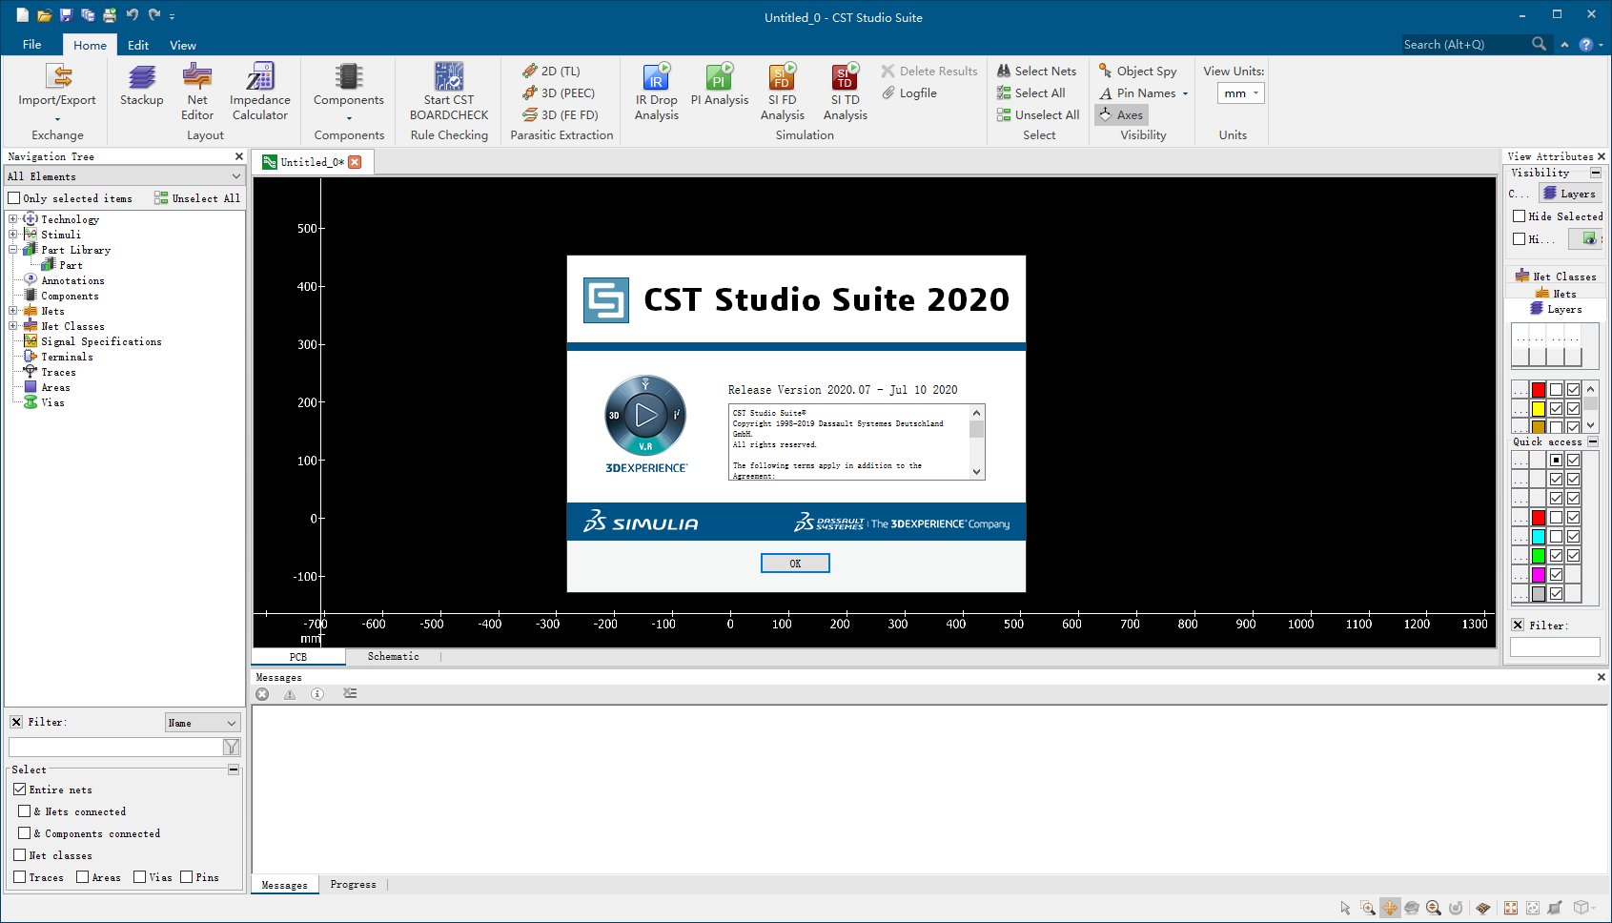Screen dimensions: 1612x923
Task: Click the help icon in title bar
Action: [x=1585, y=45]
